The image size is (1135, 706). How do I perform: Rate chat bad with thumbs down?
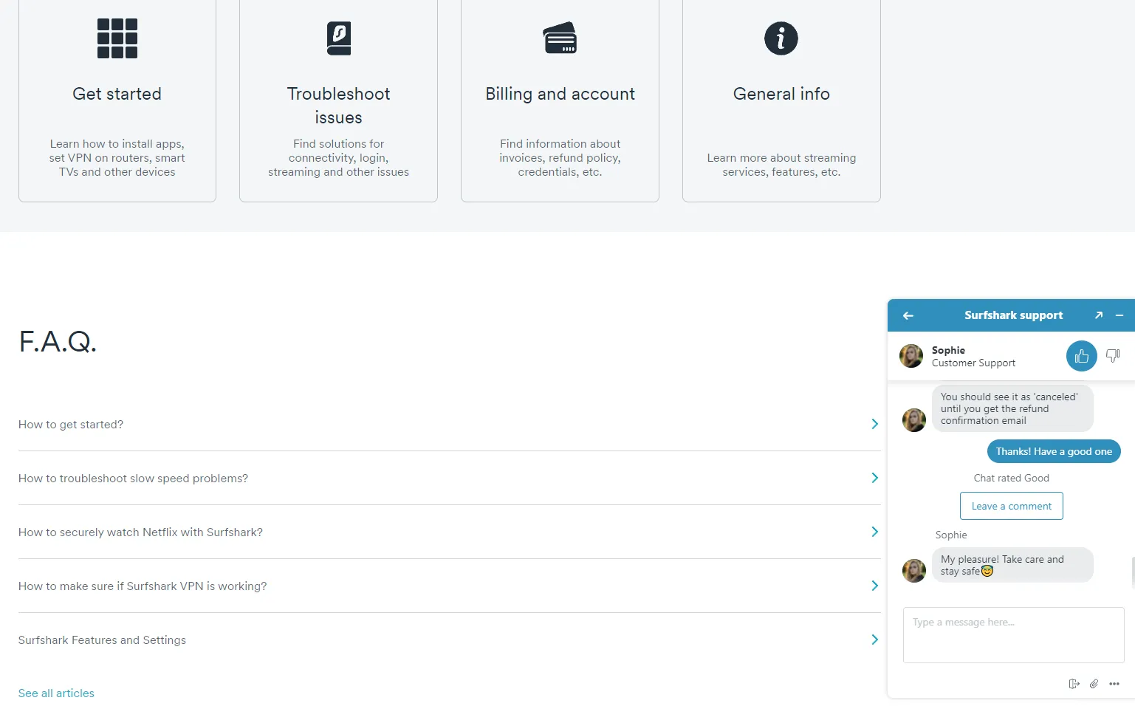[x=1113, y=357]
